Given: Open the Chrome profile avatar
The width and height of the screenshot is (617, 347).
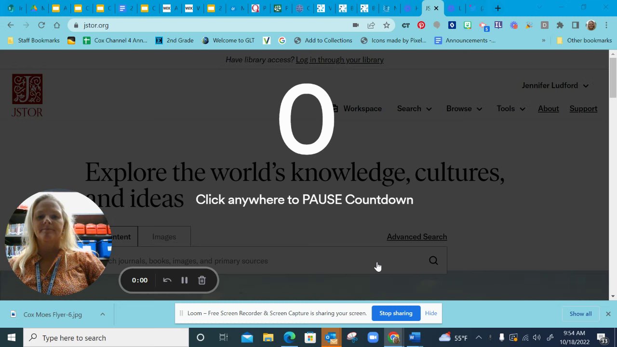Looking at the screenshot, I should tap(591, 25).
